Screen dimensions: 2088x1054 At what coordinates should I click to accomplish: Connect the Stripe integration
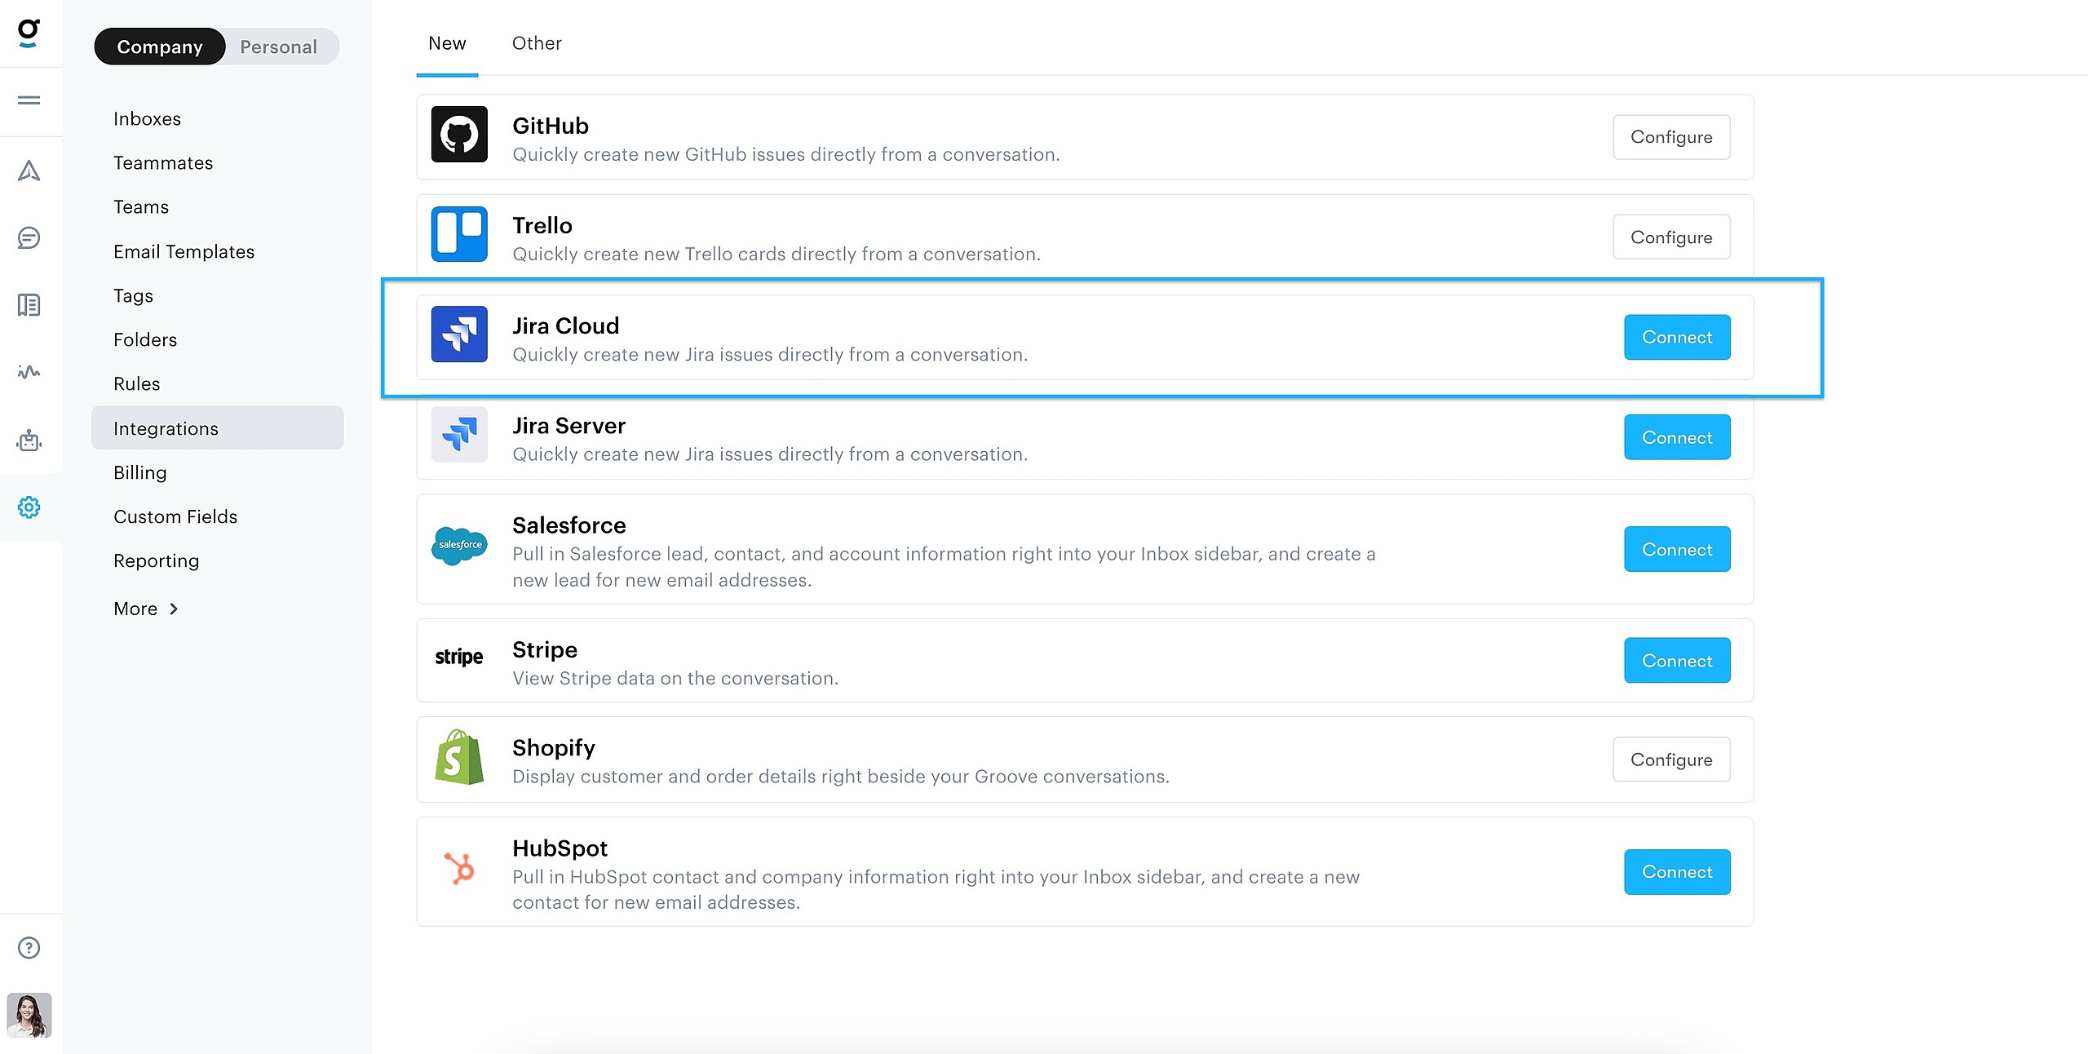coord(1677,660)
